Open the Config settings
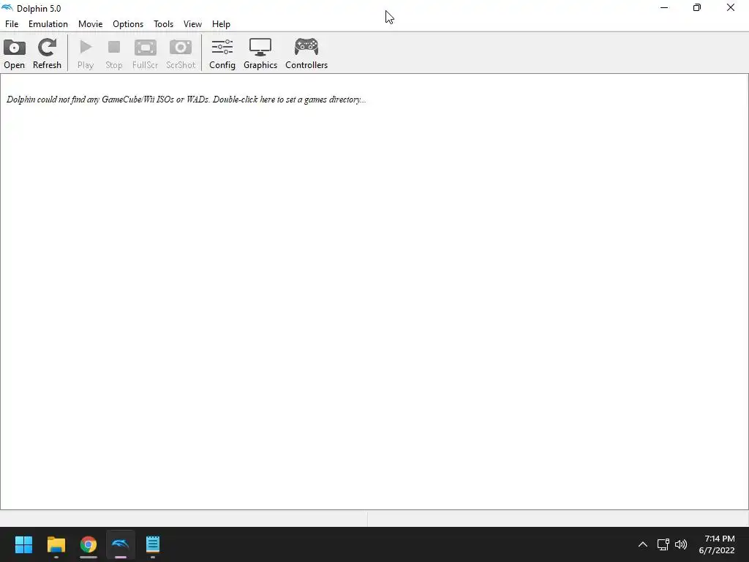This screenshot has width=749, height=562. click(222, 53)
